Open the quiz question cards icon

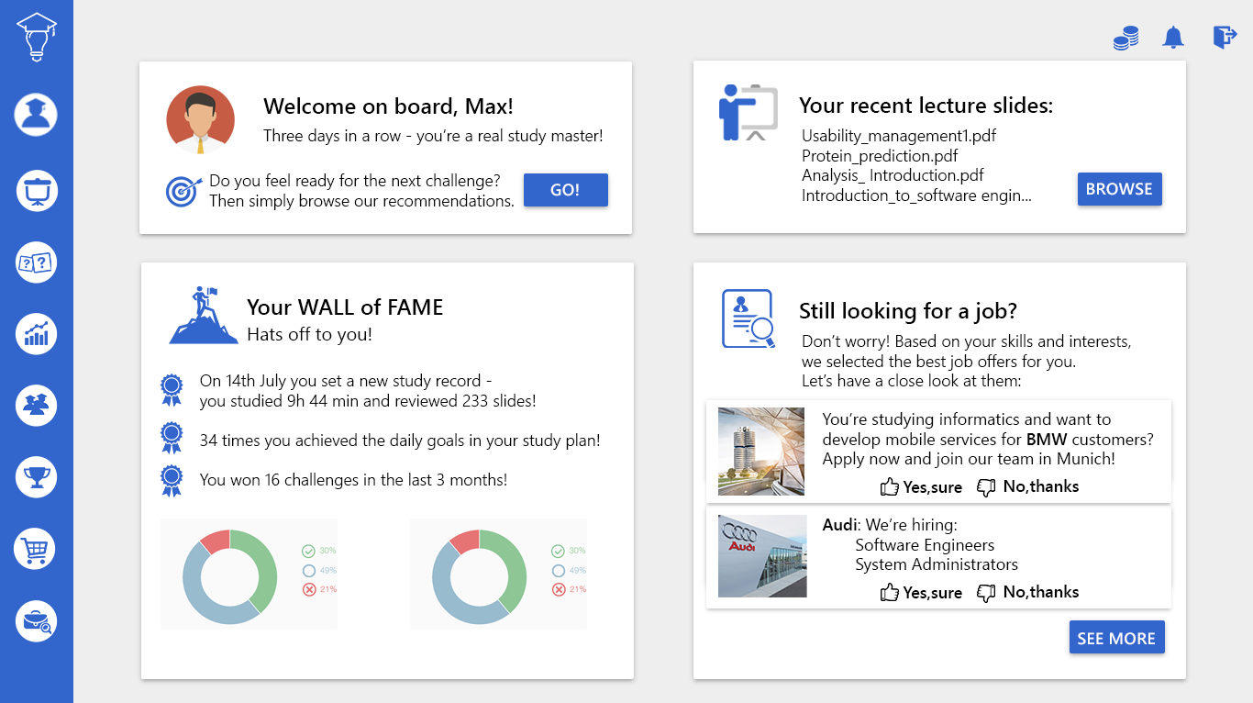[37, 263]
